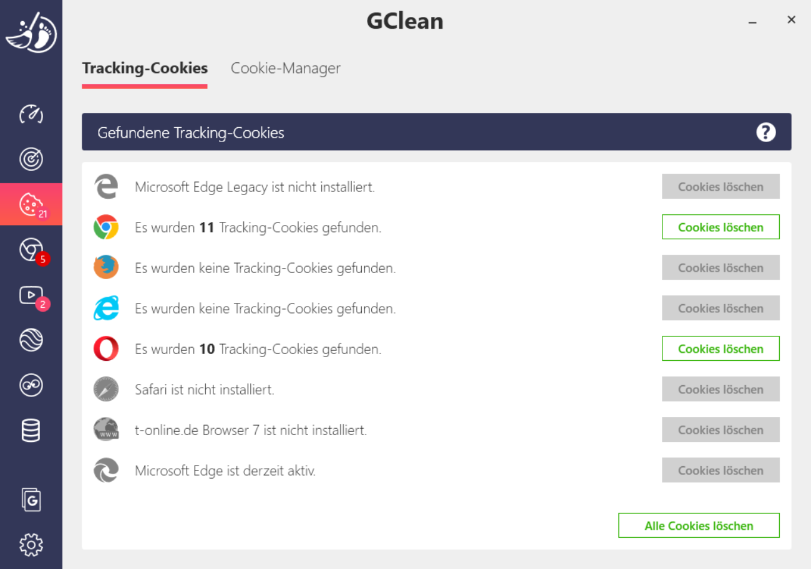Delete the 11 Chrome tracking cookies

(x=721, y=227)
